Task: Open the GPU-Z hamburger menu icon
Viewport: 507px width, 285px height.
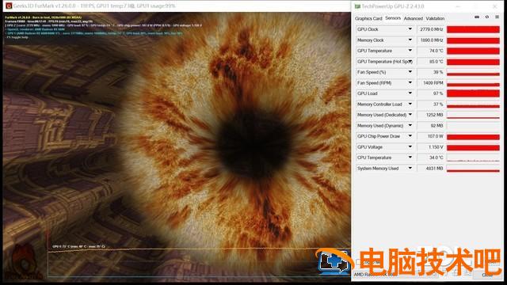Action: (x=497, y=17)
